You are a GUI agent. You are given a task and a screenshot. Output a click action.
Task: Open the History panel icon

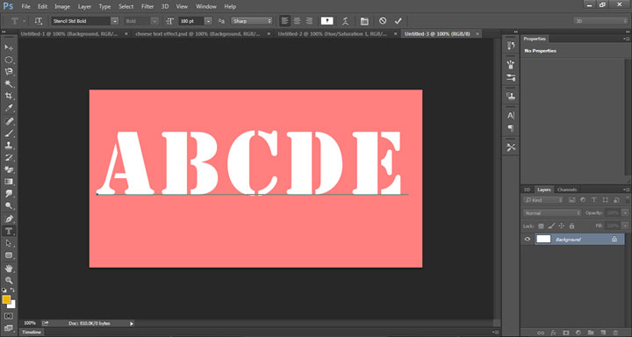511,46
